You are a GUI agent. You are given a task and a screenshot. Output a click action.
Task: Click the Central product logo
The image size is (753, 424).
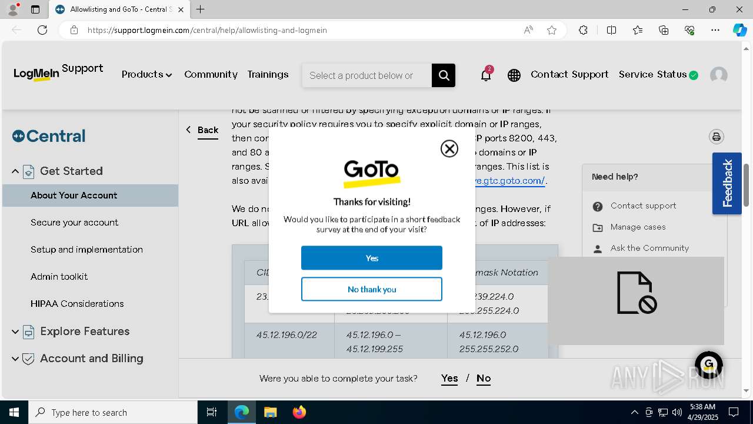coord(49,136)
